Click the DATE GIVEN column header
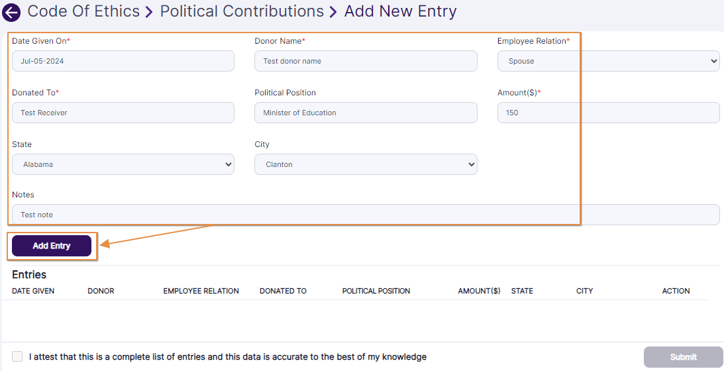 (33, 291)
